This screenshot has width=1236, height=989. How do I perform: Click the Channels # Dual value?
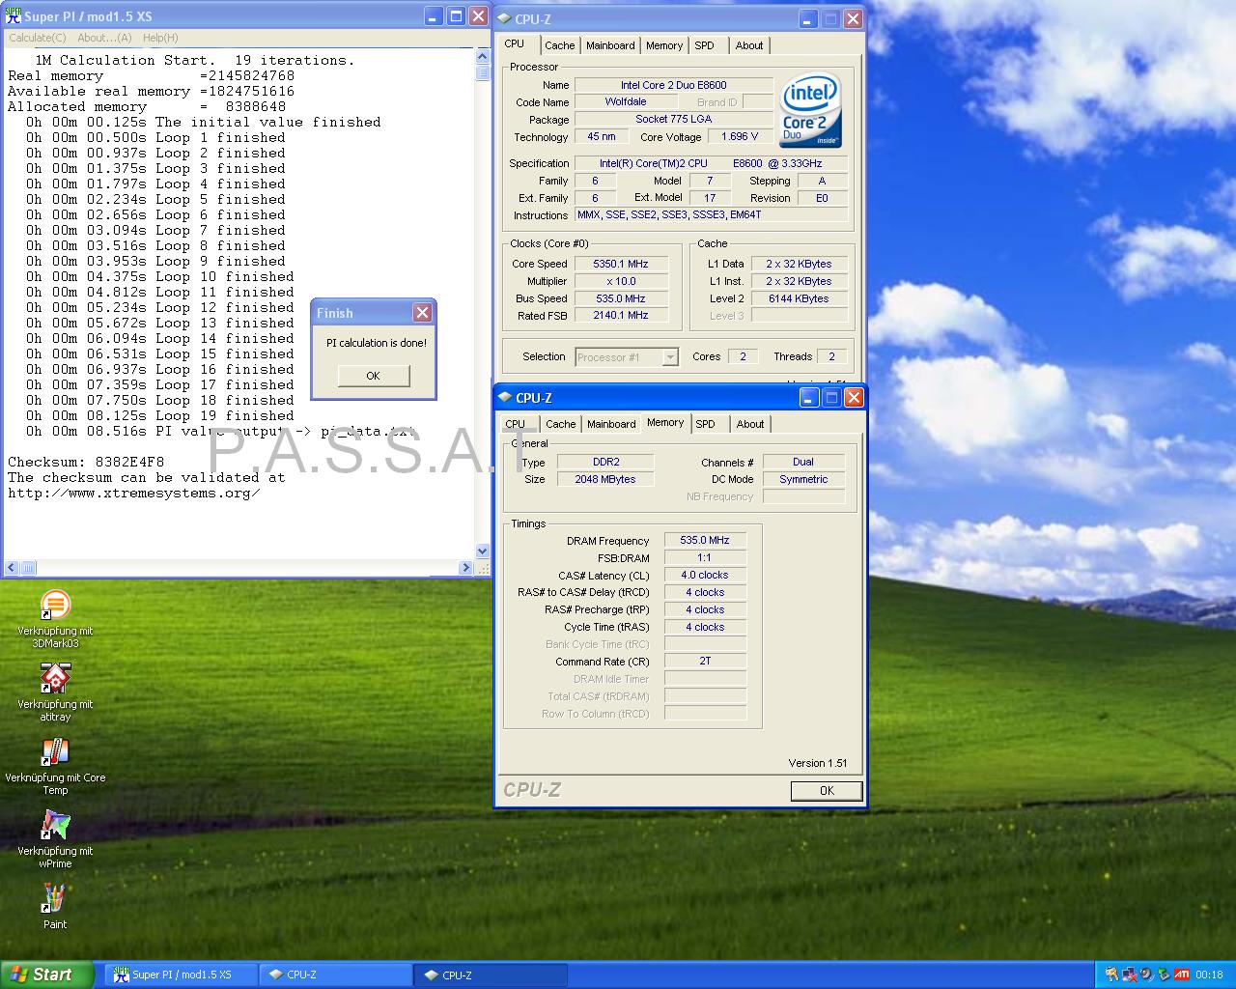click(x=803, y=462)
